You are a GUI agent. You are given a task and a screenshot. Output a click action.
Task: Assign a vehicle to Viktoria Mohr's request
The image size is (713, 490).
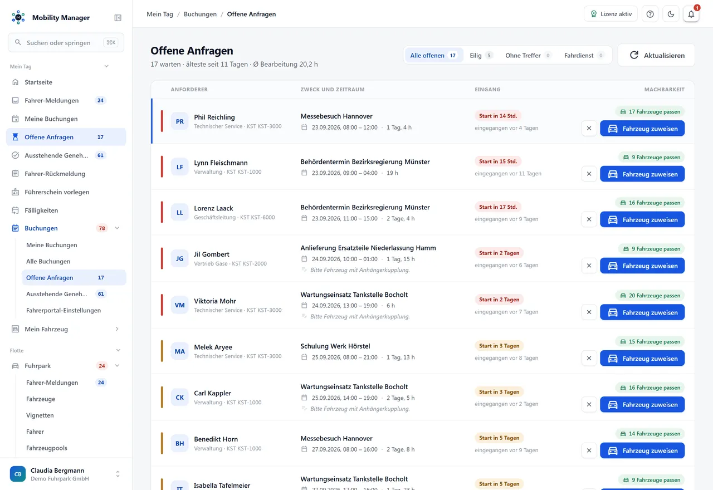(x=642, y=312)
